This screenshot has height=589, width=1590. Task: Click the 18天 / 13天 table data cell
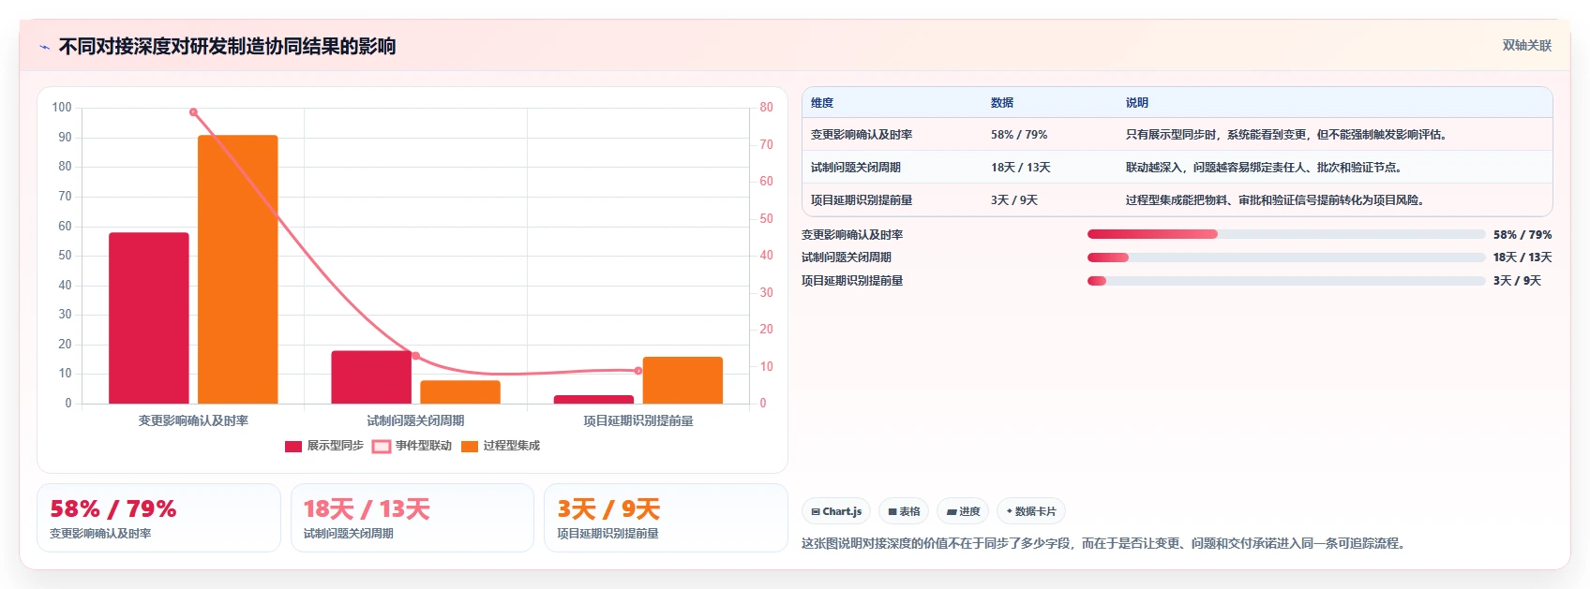pyautogui.click(x=1021, y=168)
